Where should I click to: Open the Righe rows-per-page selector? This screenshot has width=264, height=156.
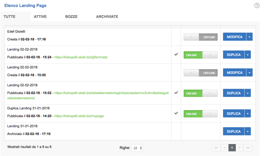[137, 148]
